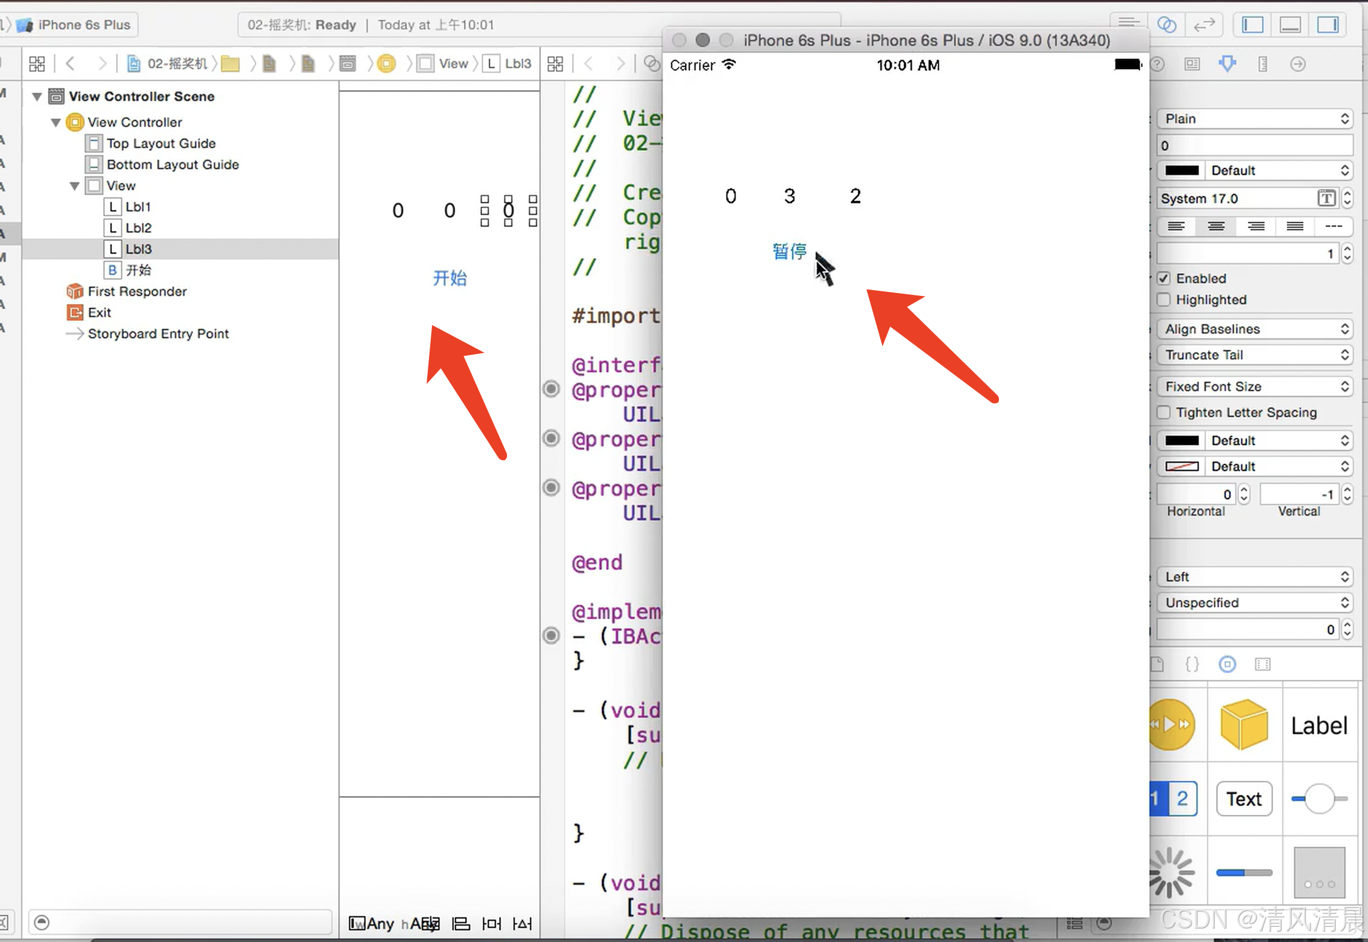Select Lbl1 in document outline
The height and width of the screenshot is (942, 1368).
point(138,207)
